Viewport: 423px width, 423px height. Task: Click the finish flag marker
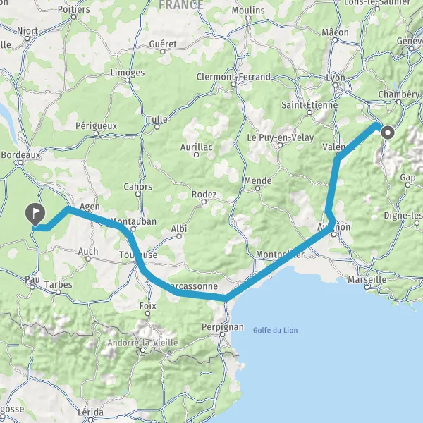pyautogui.click(x=35, y=214)
